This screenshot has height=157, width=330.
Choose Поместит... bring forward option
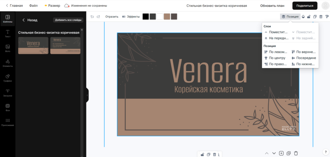[x=276, y=32]
